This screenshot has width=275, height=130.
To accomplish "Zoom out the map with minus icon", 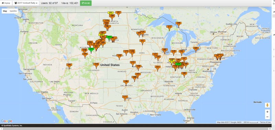I will tap(267, 117).
